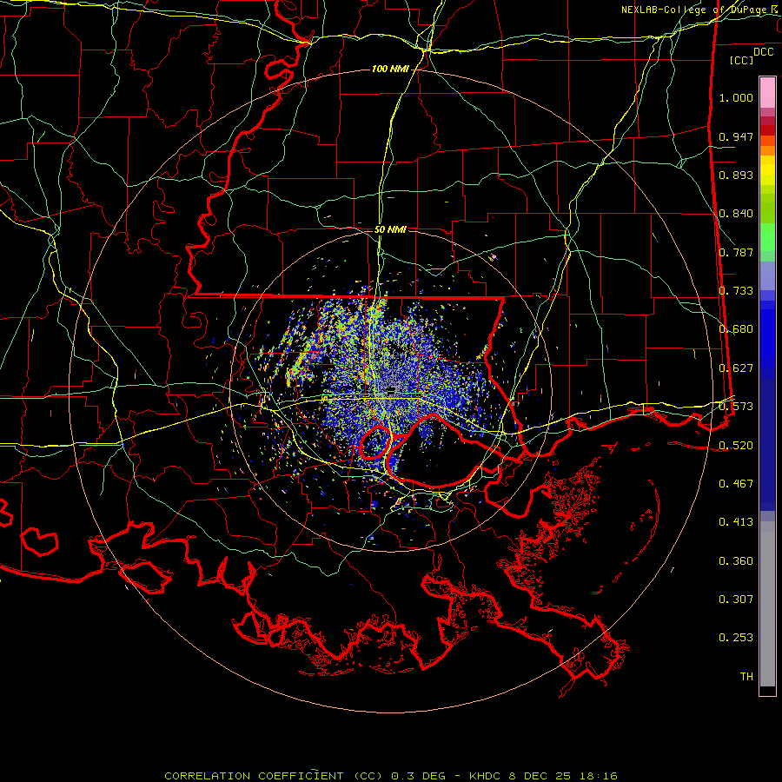Click the CORRELATION COEFFICIENT (CC) title text

click(x=274, y=776)
